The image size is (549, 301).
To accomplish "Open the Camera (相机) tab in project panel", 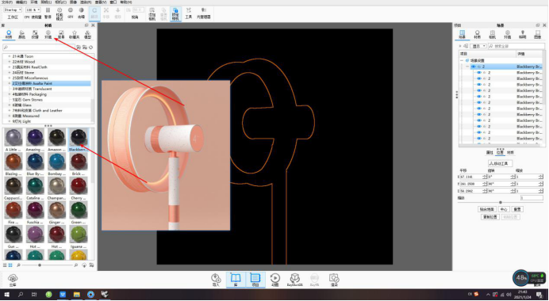I will click(x=493, y=34).
